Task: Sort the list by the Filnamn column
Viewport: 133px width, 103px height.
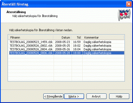Action: [31, 38]
